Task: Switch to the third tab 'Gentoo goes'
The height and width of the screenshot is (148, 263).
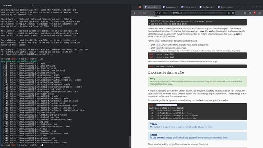Action: (189, 7)
